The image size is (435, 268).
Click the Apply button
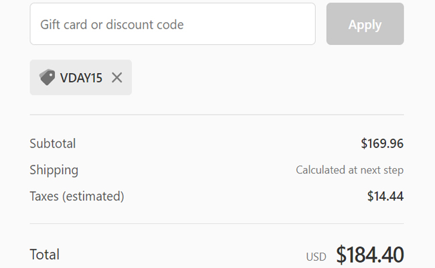pyautogui.click(x=365, y=25)
